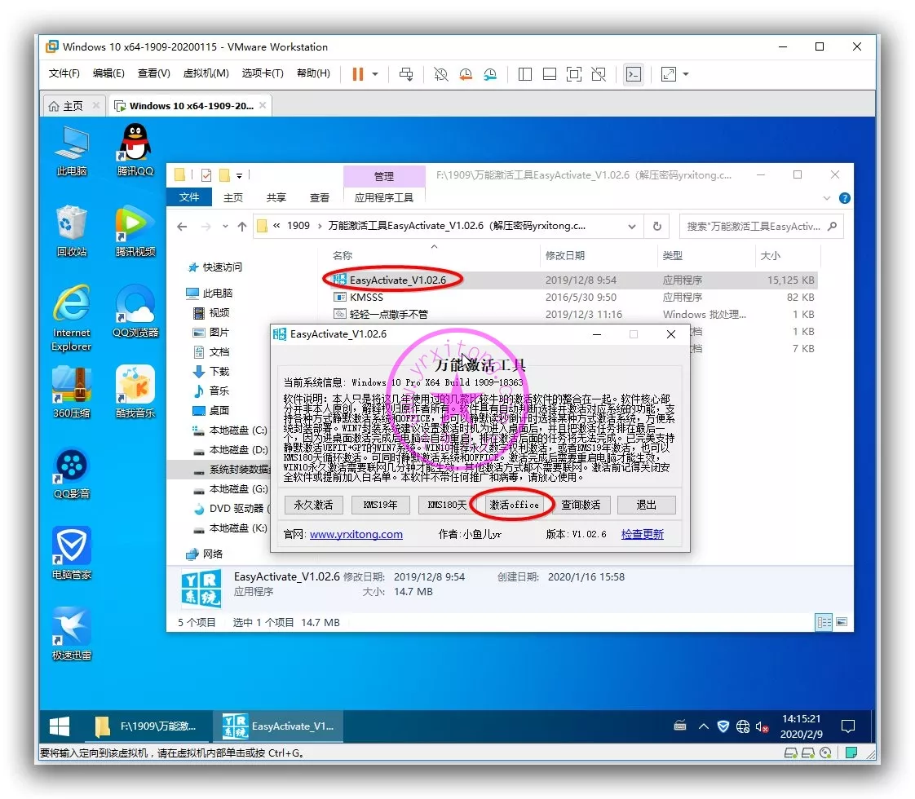Click the Windows Start button in taskbar
Image resolution: width=915 pixels, height=799 pixels.
point(60,726)
